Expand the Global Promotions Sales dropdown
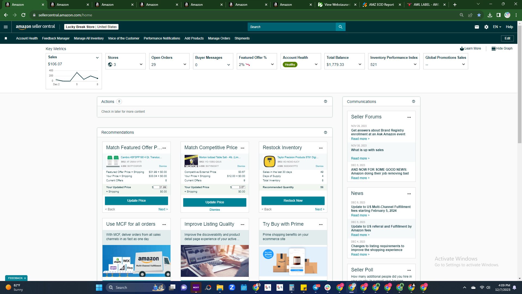 pyautogui.click(x=464, y=65)
